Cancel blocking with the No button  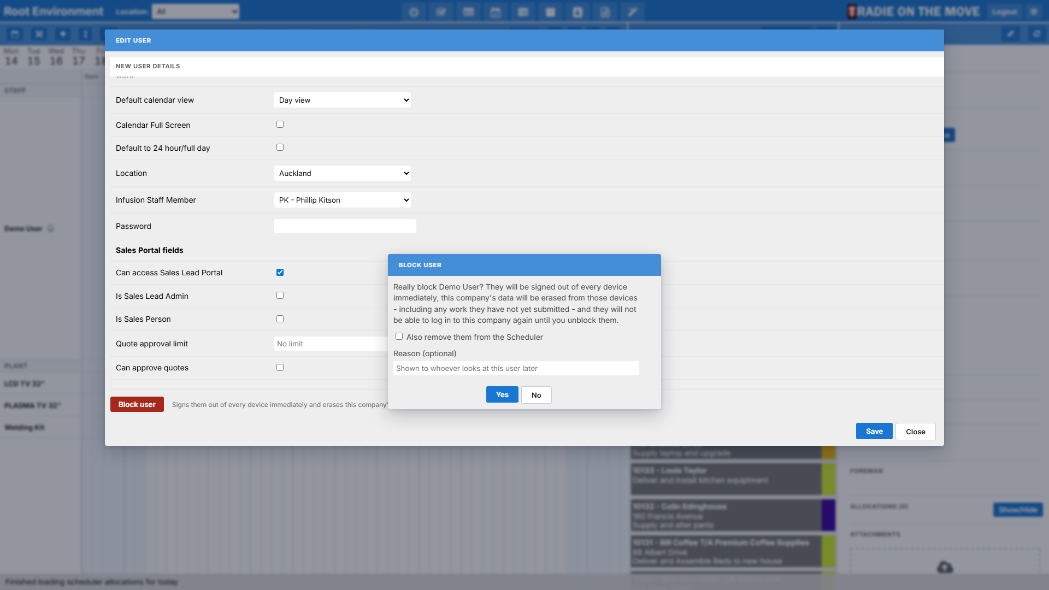click(x=537, y=395)
